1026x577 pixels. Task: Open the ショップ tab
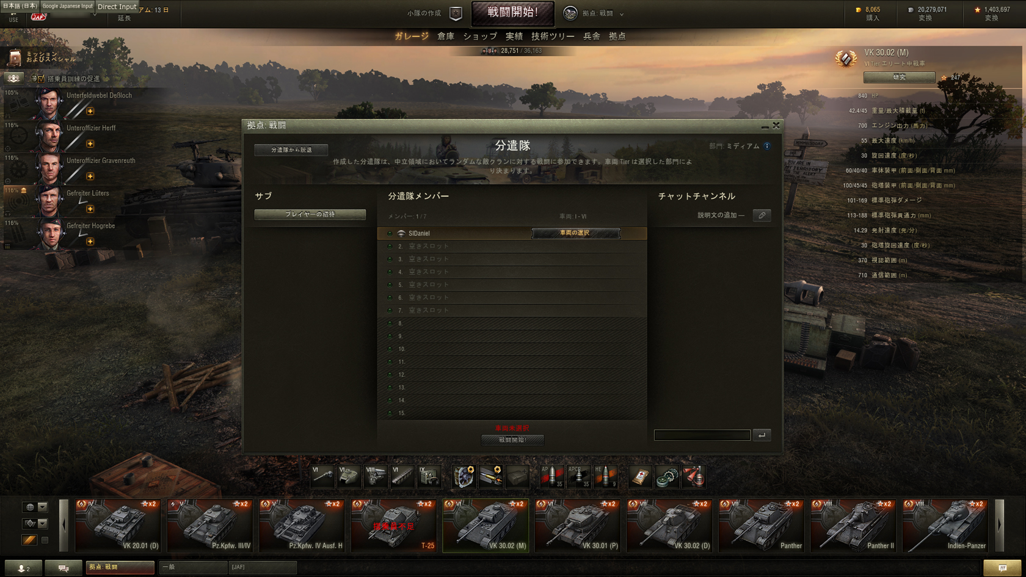coord(480,36)
